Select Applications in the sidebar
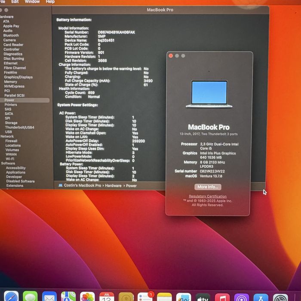 tap(15, 172)
